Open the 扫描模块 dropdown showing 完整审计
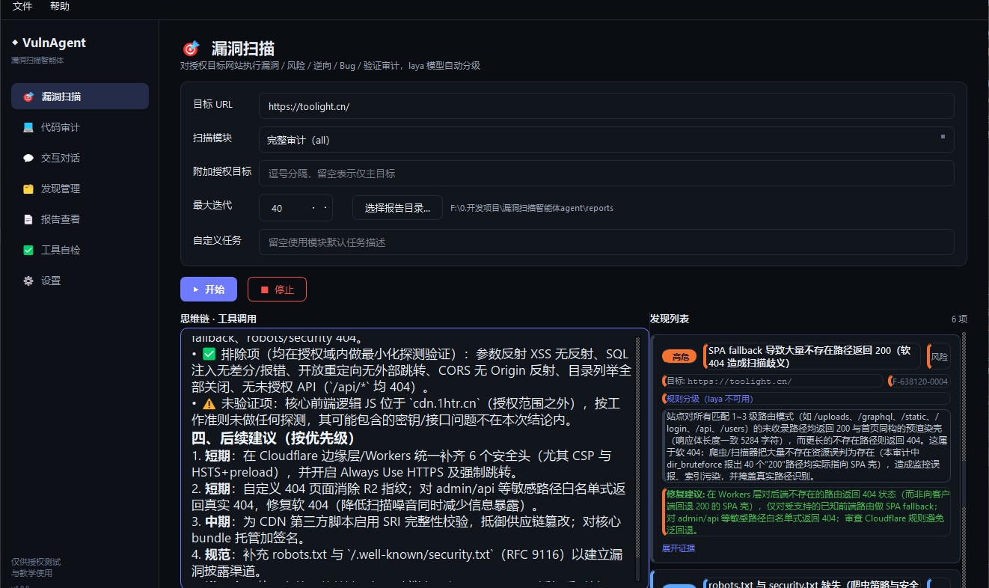 click(x=606, y=139)
